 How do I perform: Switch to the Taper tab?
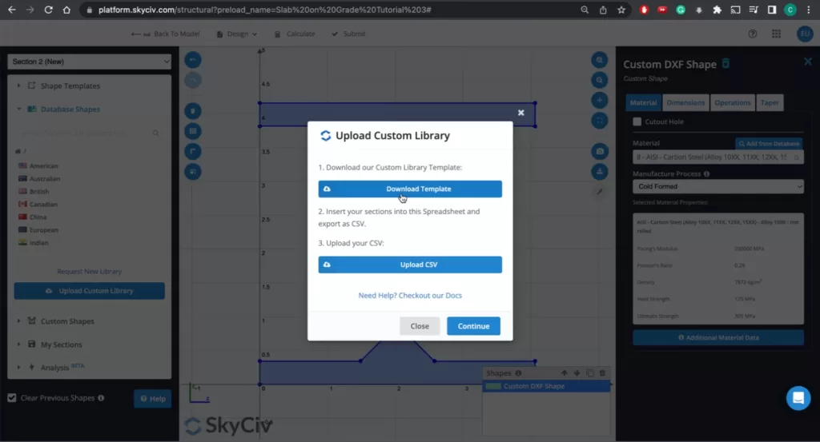(x=770, y=103)
